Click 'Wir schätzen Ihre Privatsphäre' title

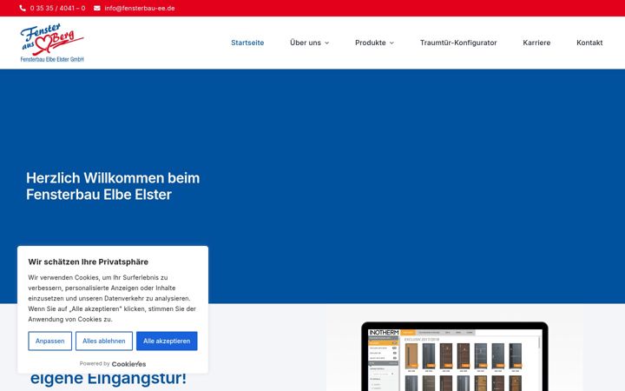[x=88, y=262]
